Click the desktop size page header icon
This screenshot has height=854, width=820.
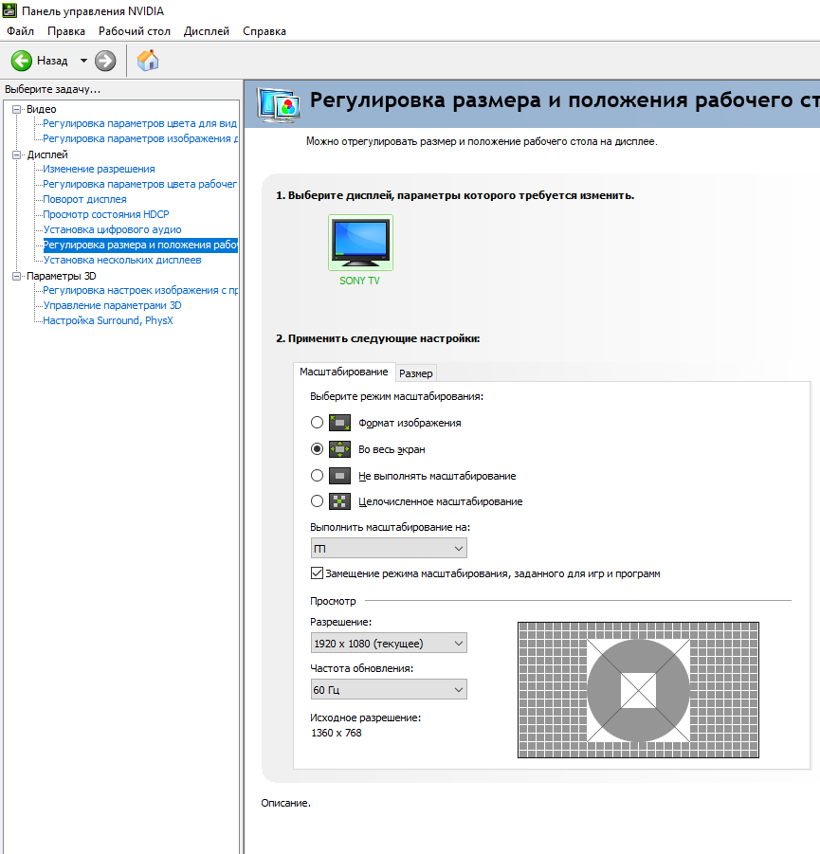[279, 103]
